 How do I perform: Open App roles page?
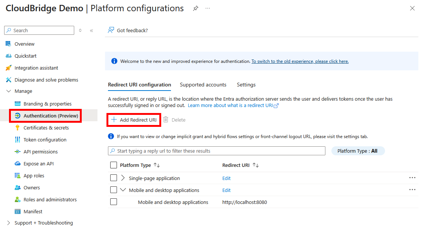[x=34, y=175]
